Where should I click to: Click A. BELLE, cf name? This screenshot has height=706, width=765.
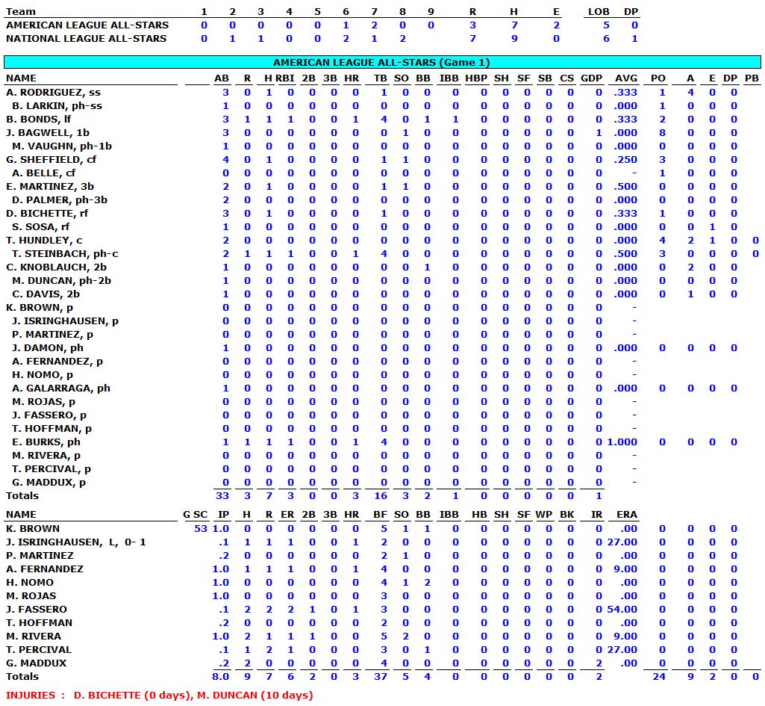click(x=44, y=173)
